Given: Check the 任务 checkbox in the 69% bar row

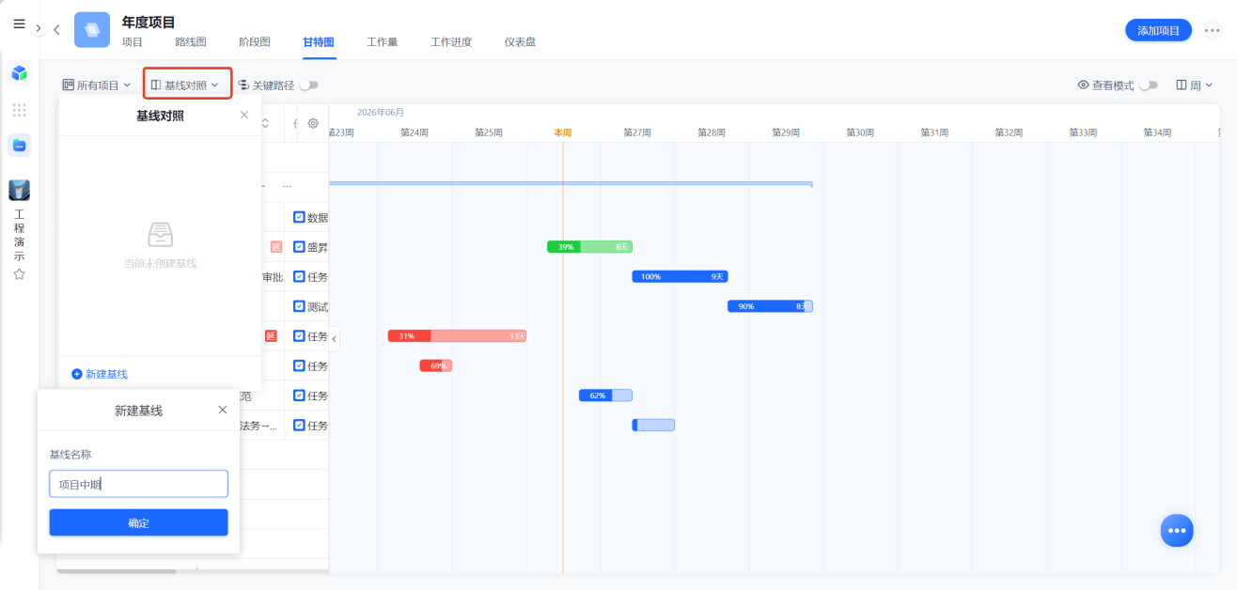Looking at the screenshot, I should pos(299,365).
